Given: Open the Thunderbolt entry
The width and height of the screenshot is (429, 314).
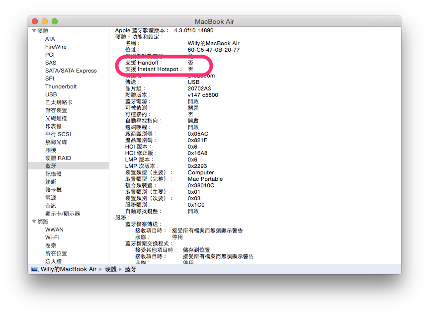Looking at the screenshot, I should (x=61, y=86).
